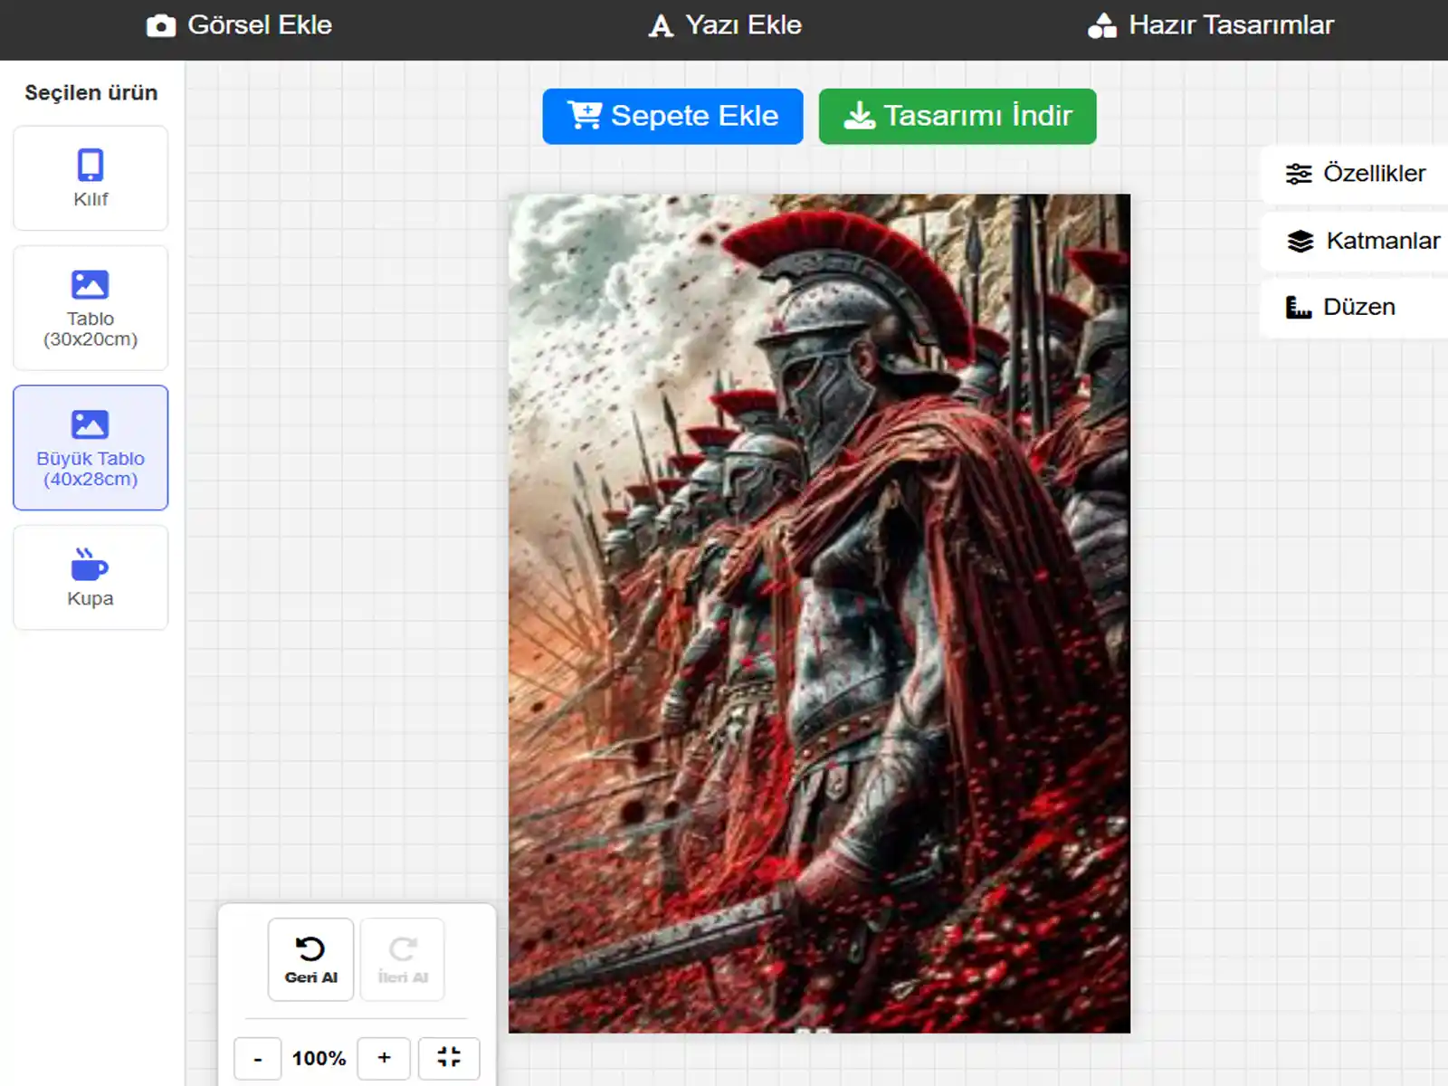Click the camera icon for Görsel Ekle
The image size is (1448, 1086).
coord(161,25)
